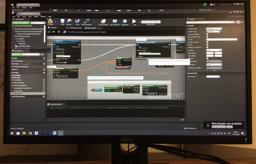Click the Max Ammo default value field
The height and width of the screenshot is (164, 256).
[x=213, y=77]
